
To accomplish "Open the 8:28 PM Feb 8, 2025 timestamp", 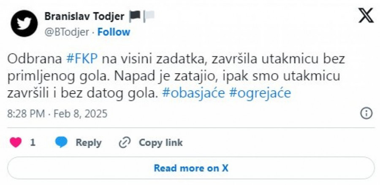I will click(57, 113).
